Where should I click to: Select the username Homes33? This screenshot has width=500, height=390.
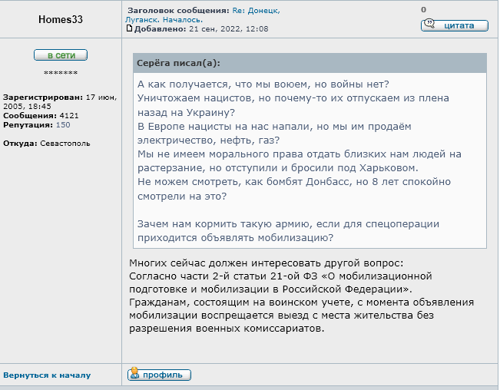tap(61, 19)
